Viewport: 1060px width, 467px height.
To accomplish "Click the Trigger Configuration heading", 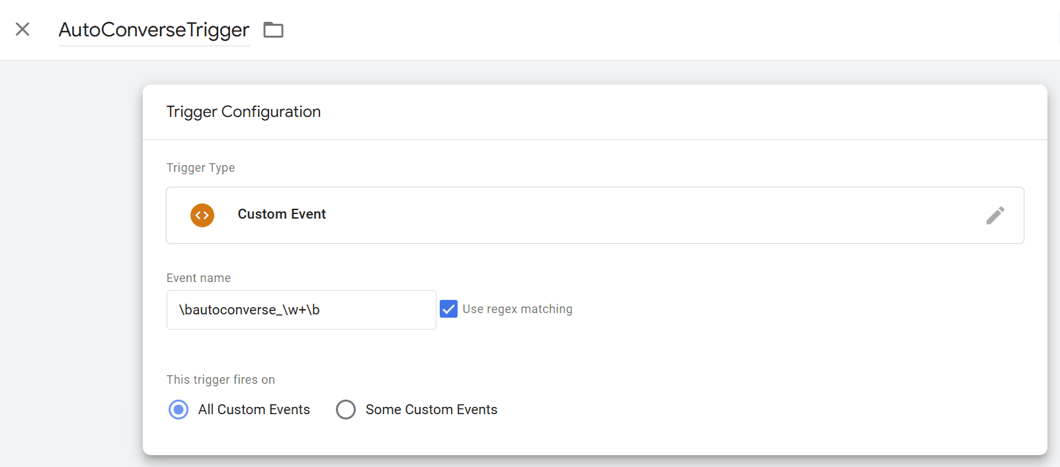I will tap(243, 112).
